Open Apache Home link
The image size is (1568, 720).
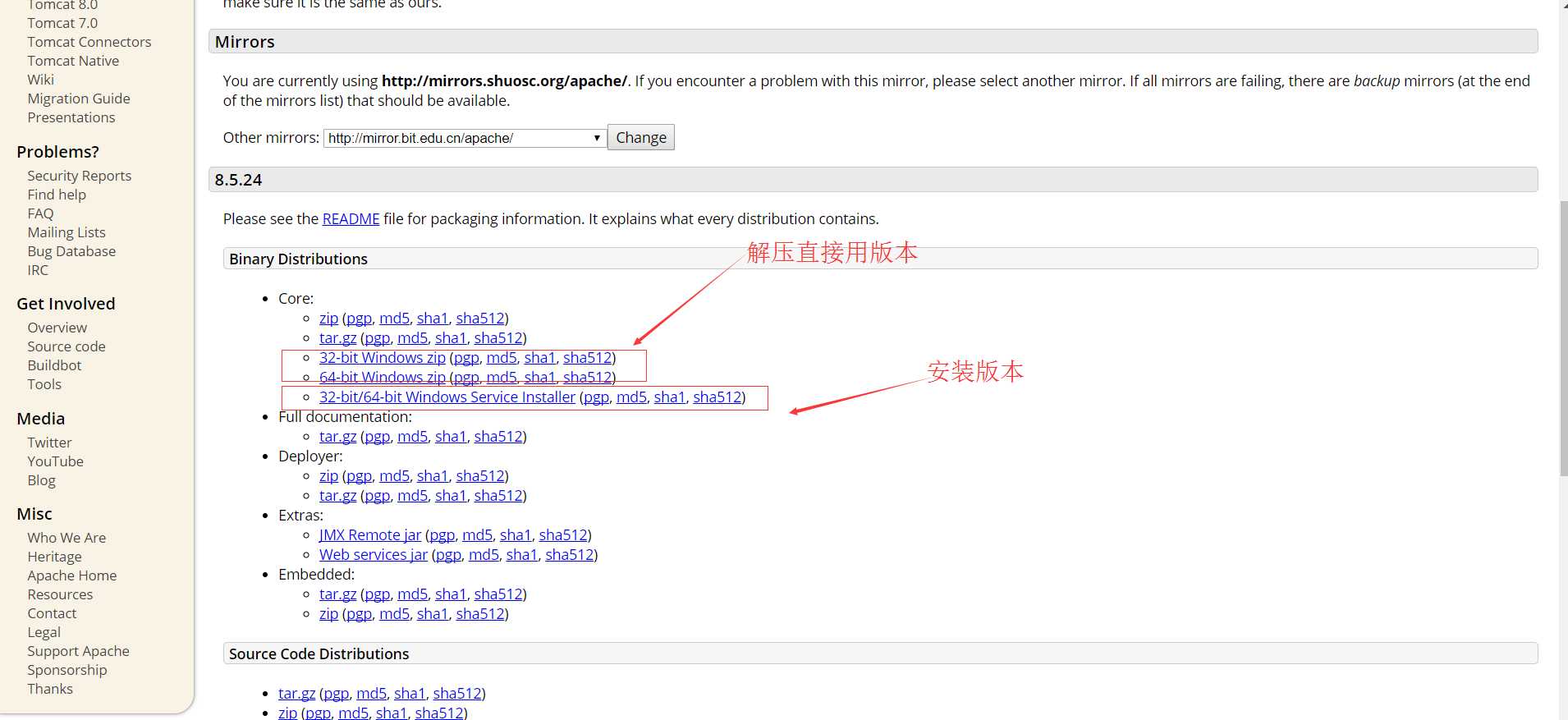pos(72,576)
